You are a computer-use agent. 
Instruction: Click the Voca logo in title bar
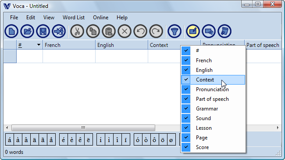pyautogui.click(x=7, y=6)
